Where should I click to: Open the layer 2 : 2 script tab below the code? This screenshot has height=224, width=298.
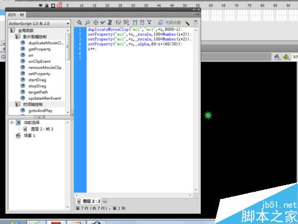coord(89,201)
